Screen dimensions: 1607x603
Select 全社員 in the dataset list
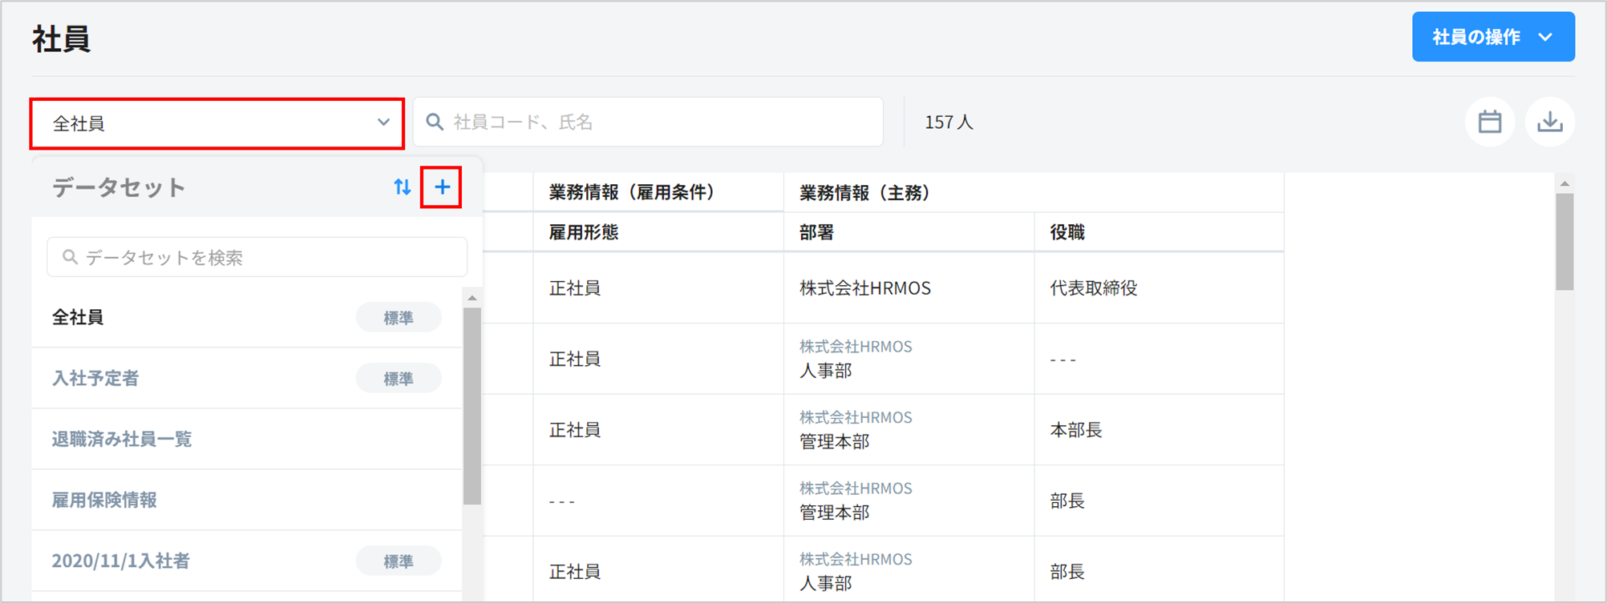(x=79, y=317)
